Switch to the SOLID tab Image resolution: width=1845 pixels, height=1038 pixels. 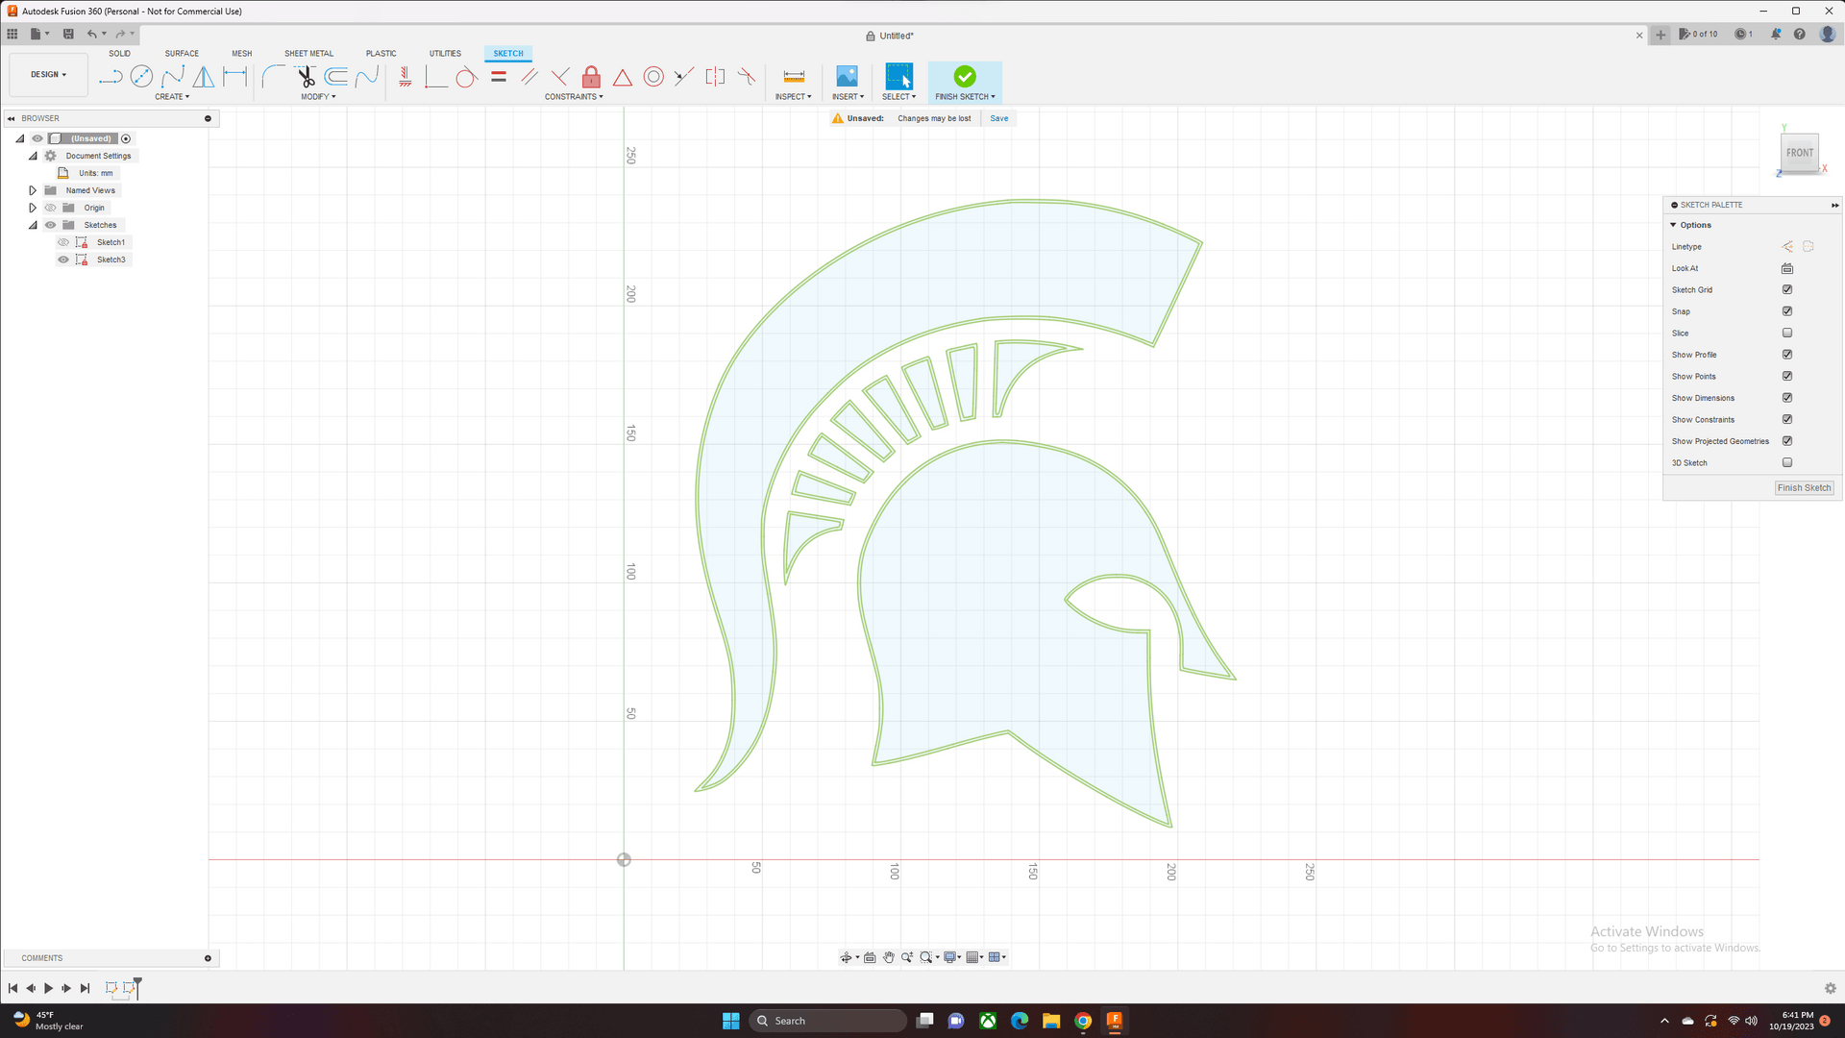point(119,54)
